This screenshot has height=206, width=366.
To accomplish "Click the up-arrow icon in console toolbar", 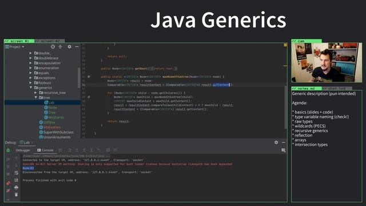I will tap(16, 158).
